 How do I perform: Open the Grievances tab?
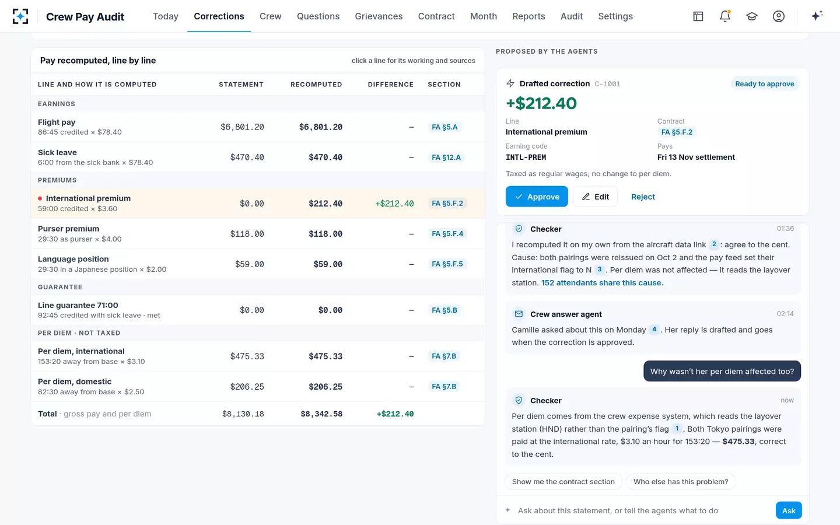[x=379, y=16]
